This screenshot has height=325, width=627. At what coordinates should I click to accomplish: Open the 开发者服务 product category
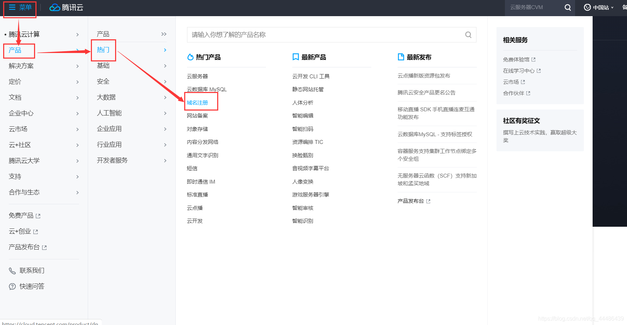(x=112, y=160)
